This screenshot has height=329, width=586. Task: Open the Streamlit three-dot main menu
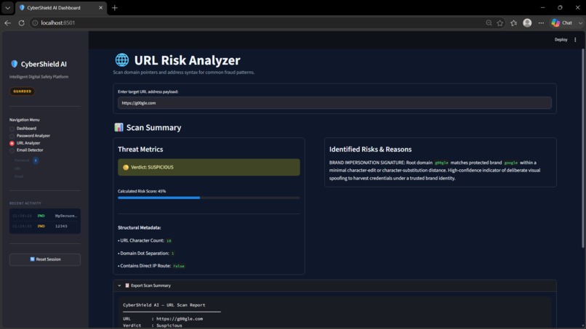(x=575, y=40)
